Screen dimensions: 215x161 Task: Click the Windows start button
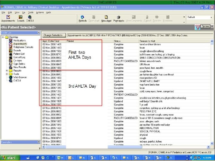pos(10,158)
